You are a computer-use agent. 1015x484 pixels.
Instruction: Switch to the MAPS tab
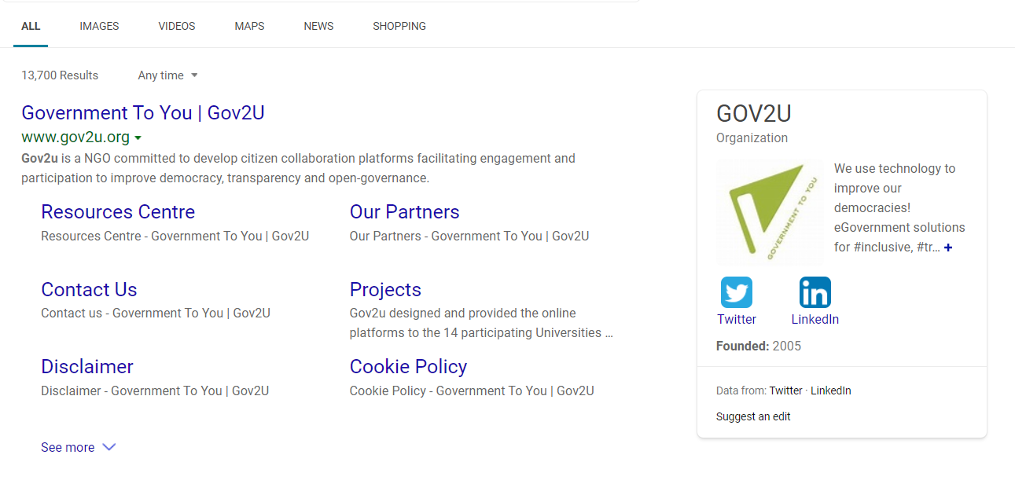click(249, 26)
